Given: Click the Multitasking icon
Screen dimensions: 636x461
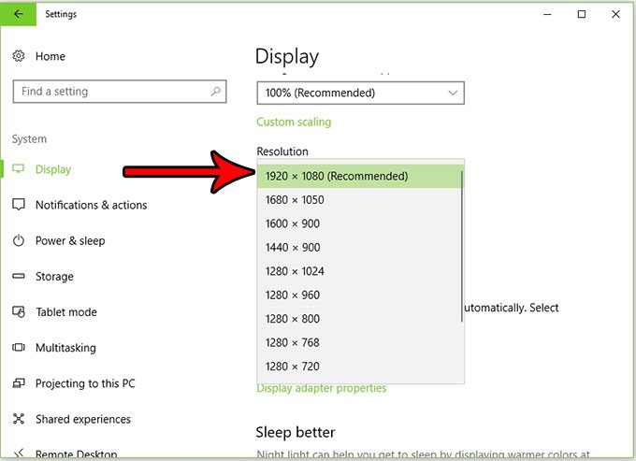Looking at the screenshot, I should [19, 348].
